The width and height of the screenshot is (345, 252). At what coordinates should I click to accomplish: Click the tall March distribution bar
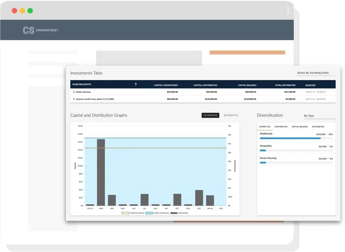click(101, 172)
